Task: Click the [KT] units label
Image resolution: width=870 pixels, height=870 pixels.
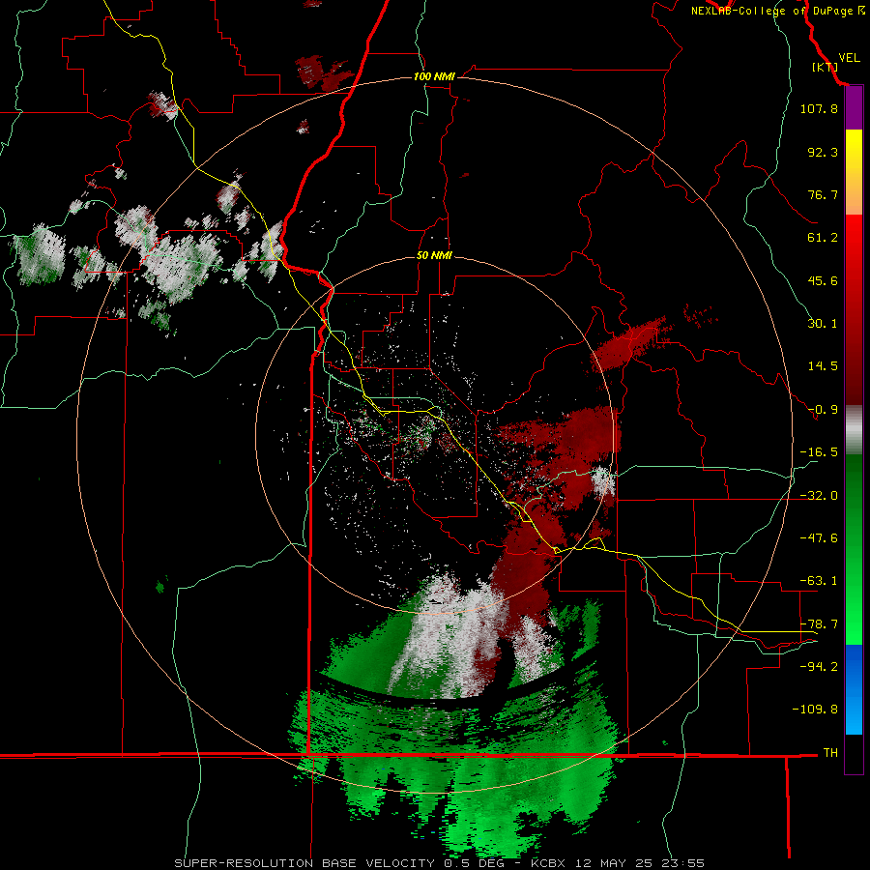Action: pyautogui.click(x=825, y=67)
